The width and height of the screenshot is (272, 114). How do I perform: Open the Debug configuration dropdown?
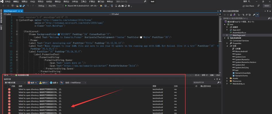[x=43, y=6]
